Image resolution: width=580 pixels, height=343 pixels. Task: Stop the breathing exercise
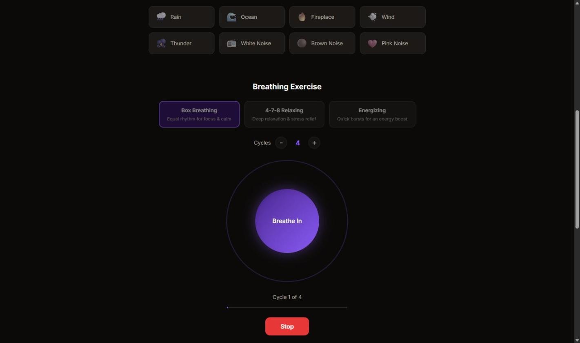[287, 326]
